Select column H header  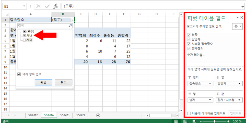[156, 14]
